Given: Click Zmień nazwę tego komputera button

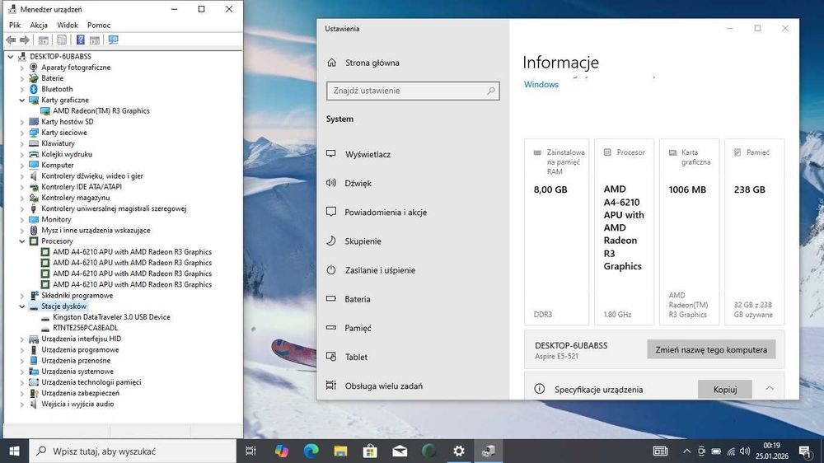Looking at the screenshot, I should point(711,349).
